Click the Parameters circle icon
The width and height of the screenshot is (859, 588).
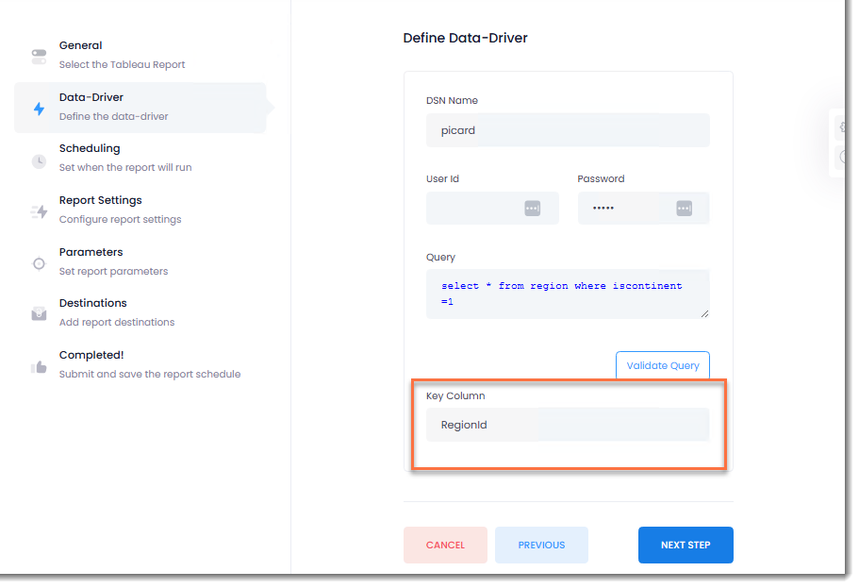coord(39,264)
